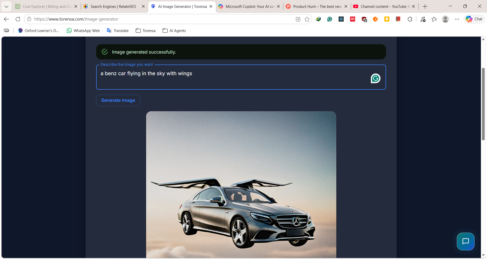Expand the Torensa bookmarks folder
487x259 pixels.
146,31
